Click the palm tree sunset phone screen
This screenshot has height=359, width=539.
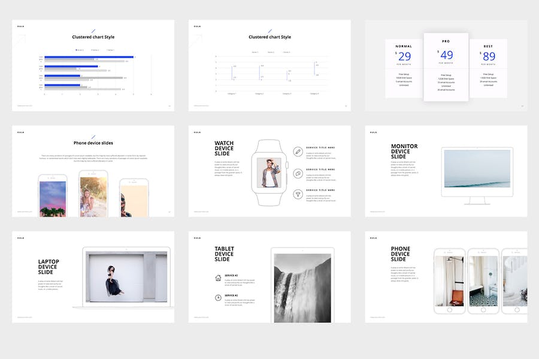click(53, 197)
